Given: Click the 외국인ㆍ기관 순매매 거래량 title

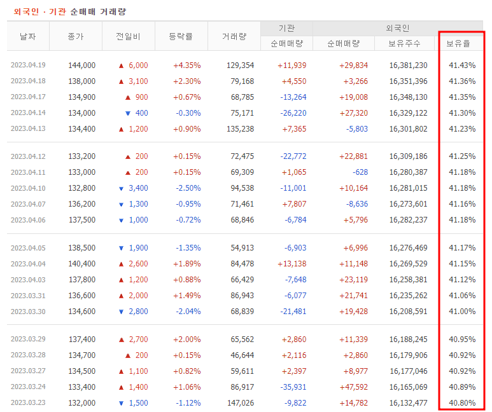Looking at the screenshot, I should (69, 11).
